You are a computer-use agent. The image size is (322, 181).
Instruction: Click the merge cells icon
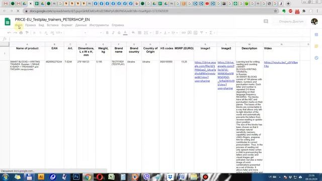click(146, 33)
